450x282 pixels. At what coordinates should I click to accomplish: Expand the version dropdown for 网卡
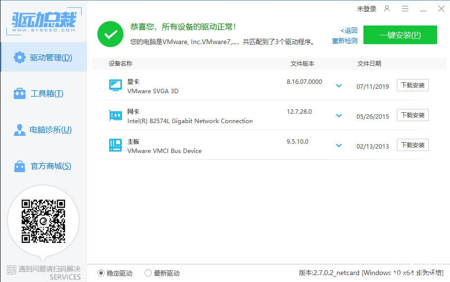point(339,116)
